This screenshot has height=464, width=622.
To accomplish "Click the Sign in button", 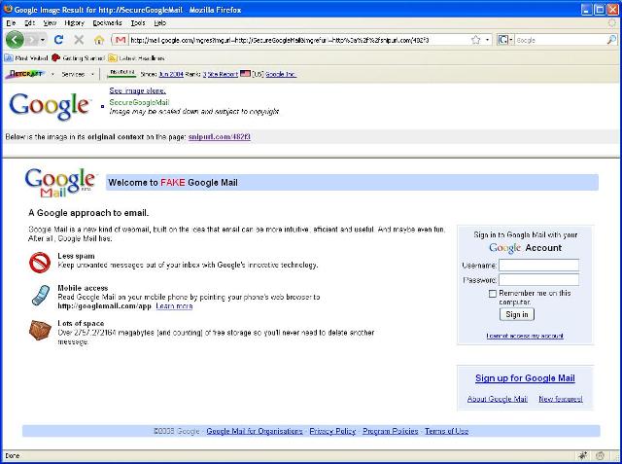I will (517, 314).
